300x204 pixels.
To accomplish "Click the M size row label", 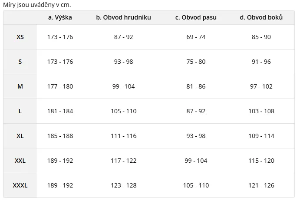I will [x=20, y=87].
